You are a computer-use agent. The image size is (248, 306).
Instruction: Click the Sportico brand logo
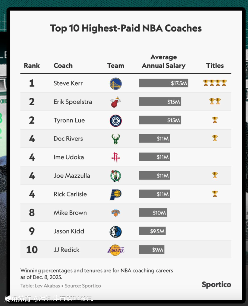(x=216, y=285)
